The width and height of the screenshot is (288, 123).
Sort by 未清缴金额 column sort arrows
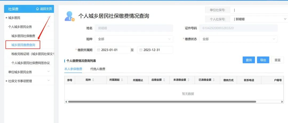[x=188, y=80]
